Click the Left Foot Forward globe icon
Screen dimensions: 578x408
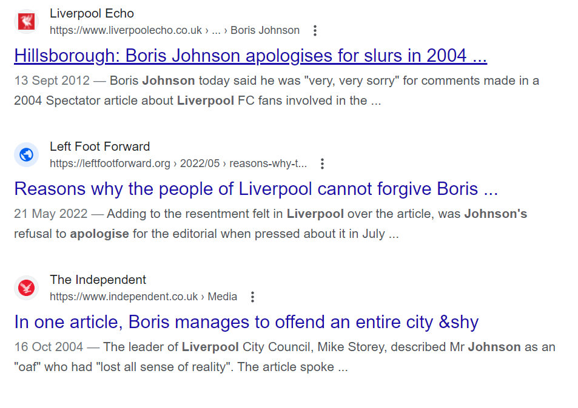pyautogui.click(x=27, y=155)
